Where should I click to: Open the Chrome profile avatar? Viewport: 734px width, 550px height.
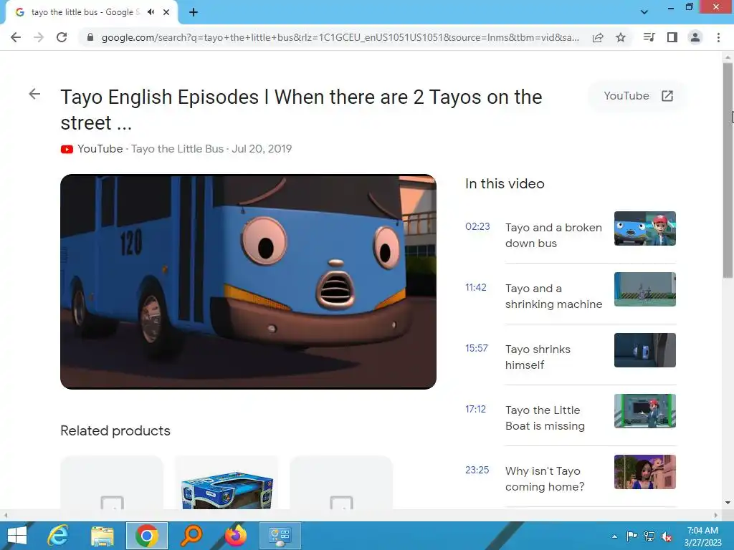[x=695, y=37]
